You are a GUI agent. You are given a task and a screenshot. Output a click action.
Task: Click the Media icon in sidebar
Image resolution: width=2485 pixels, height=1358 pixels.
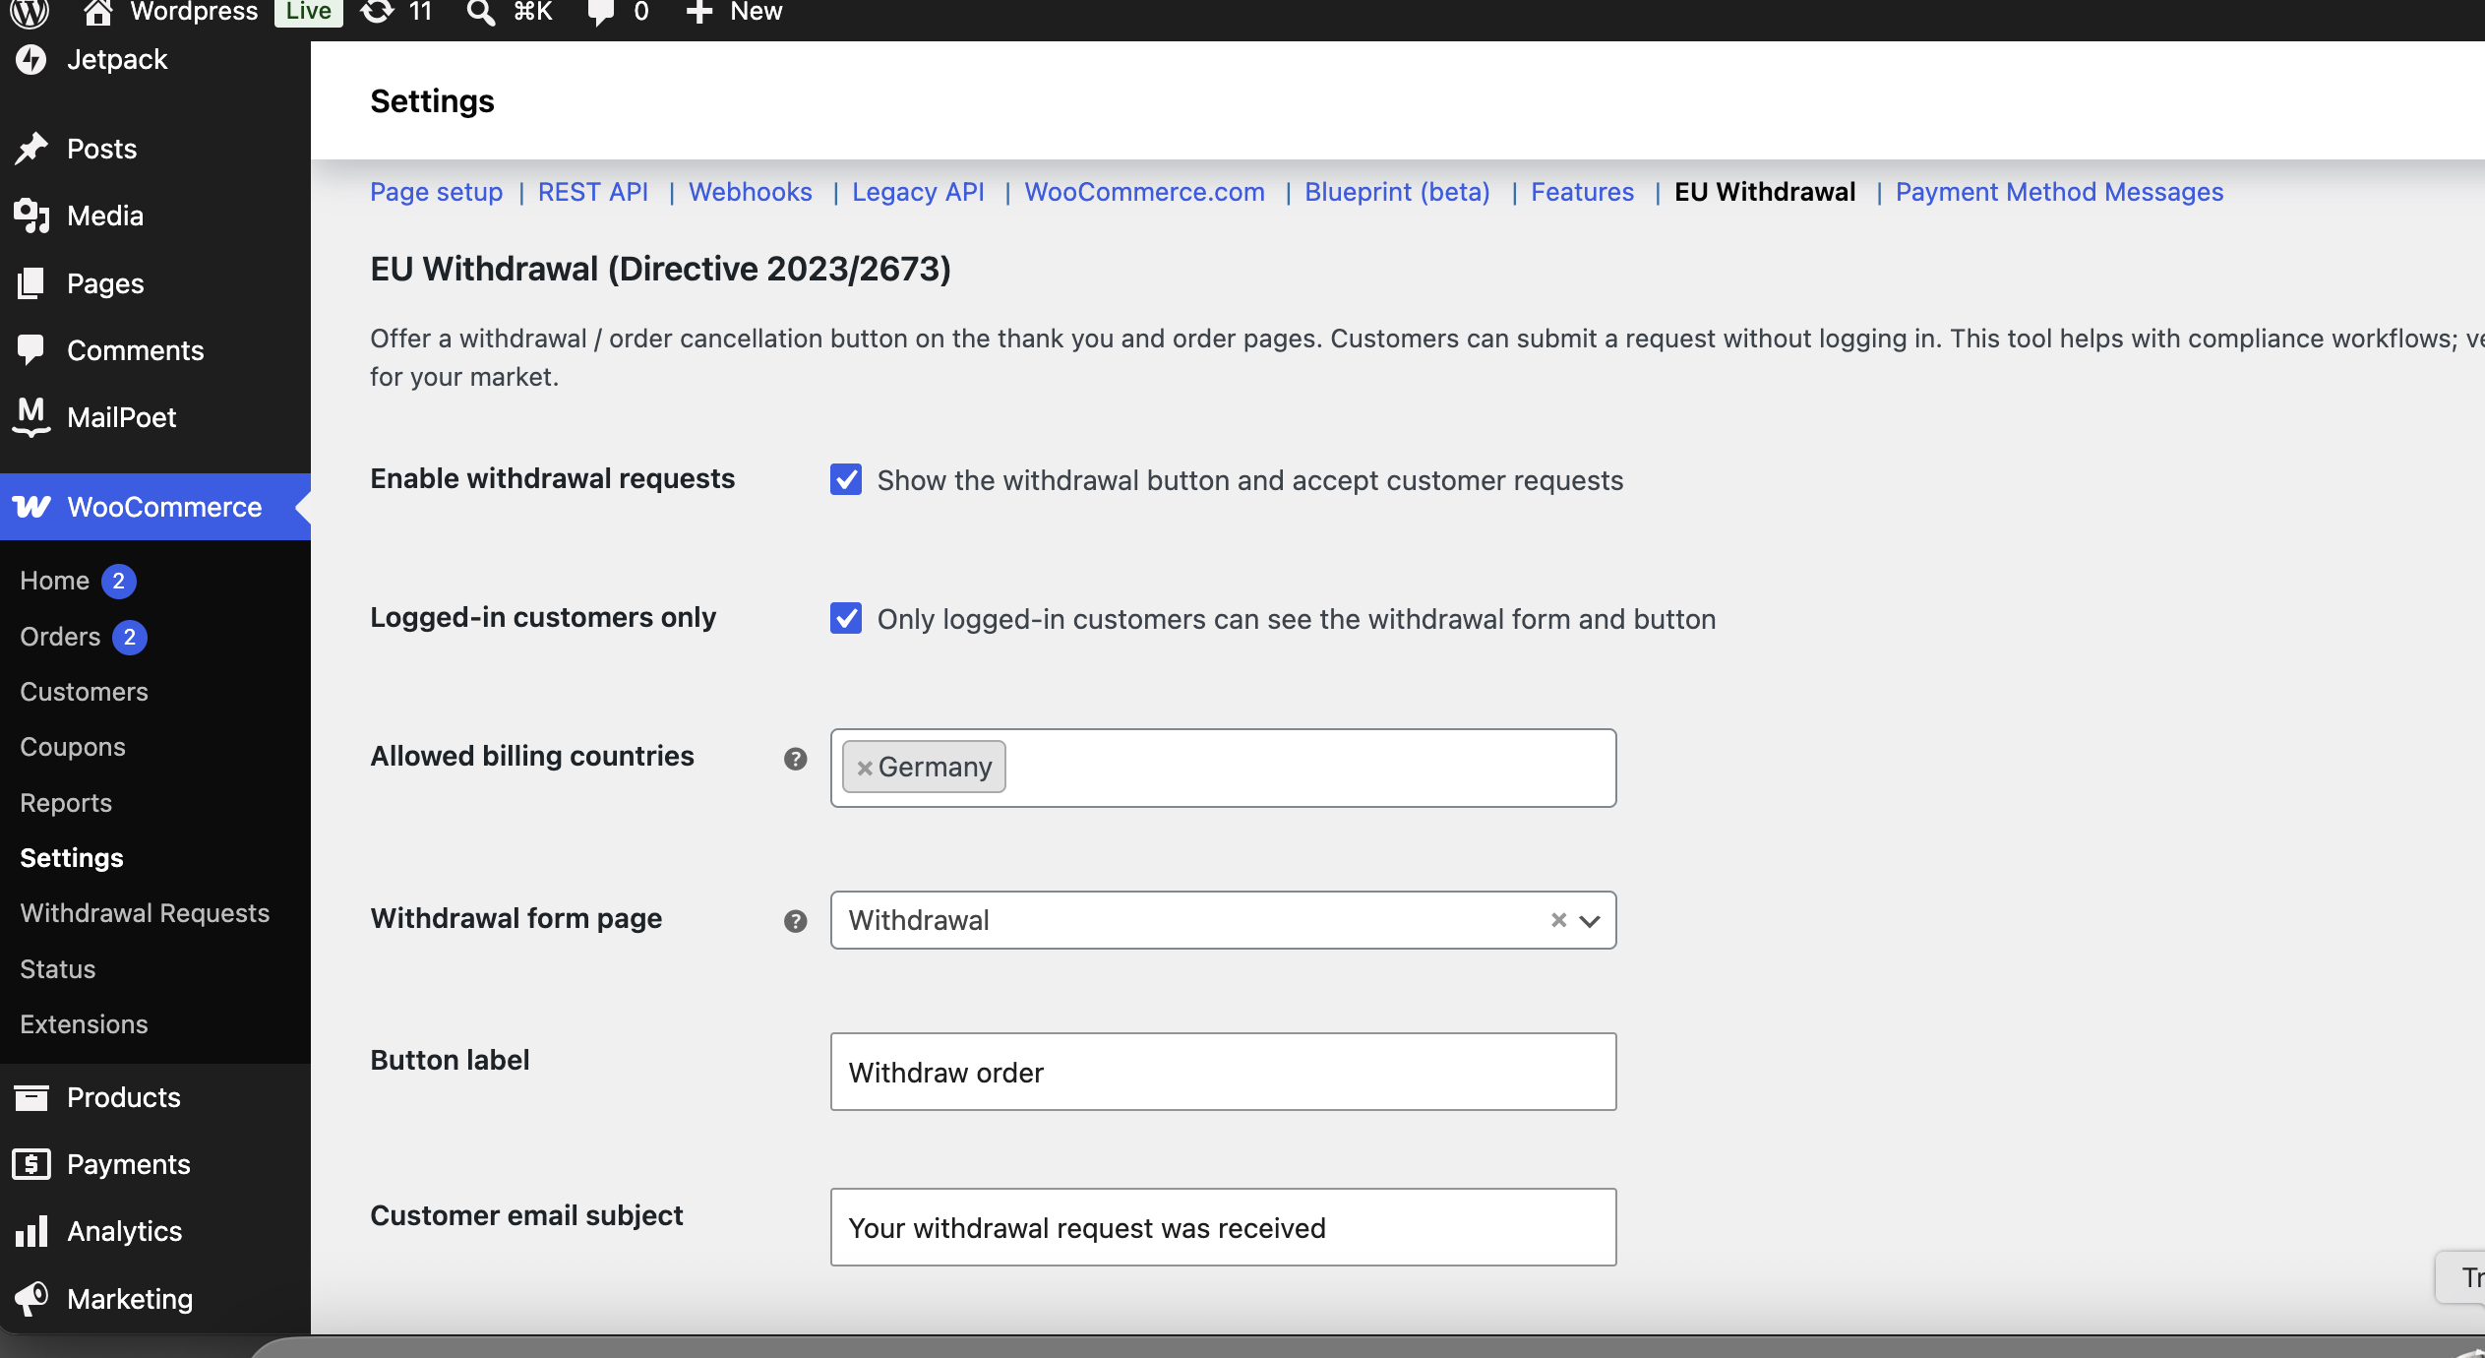tap(31, 216)
